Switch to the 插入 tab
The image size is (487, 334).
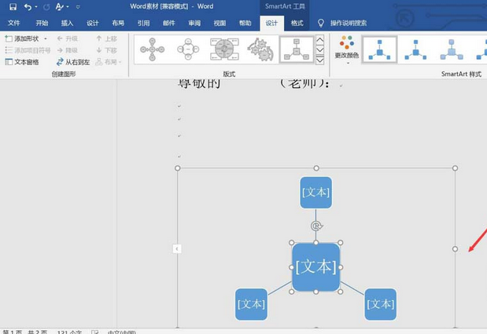[67, 23]
